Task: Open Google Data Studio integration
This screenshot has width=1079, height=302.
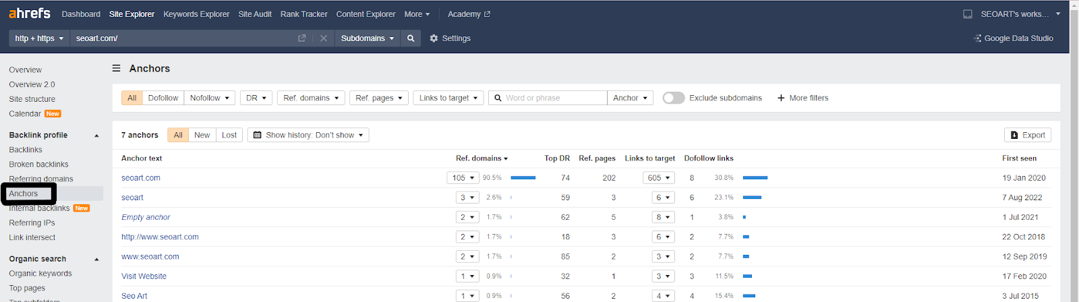Action: pyautogui.click(x=1014, y=38)
